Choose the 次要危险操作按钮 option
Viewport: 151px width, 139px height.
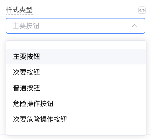[76, 119]
